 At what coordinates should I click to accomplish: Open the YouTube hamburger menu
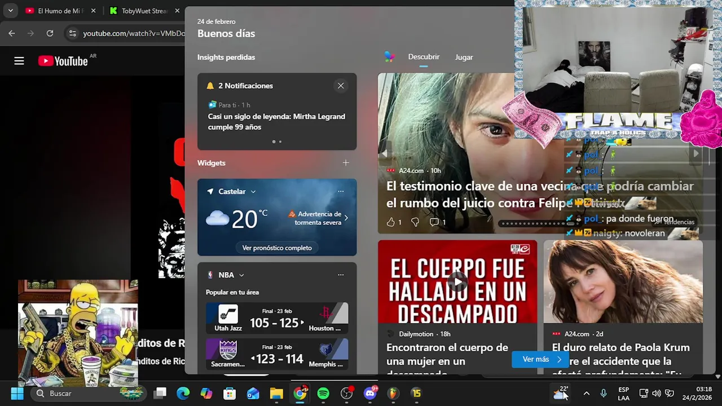pyautogui.click(x=19, y=61)
